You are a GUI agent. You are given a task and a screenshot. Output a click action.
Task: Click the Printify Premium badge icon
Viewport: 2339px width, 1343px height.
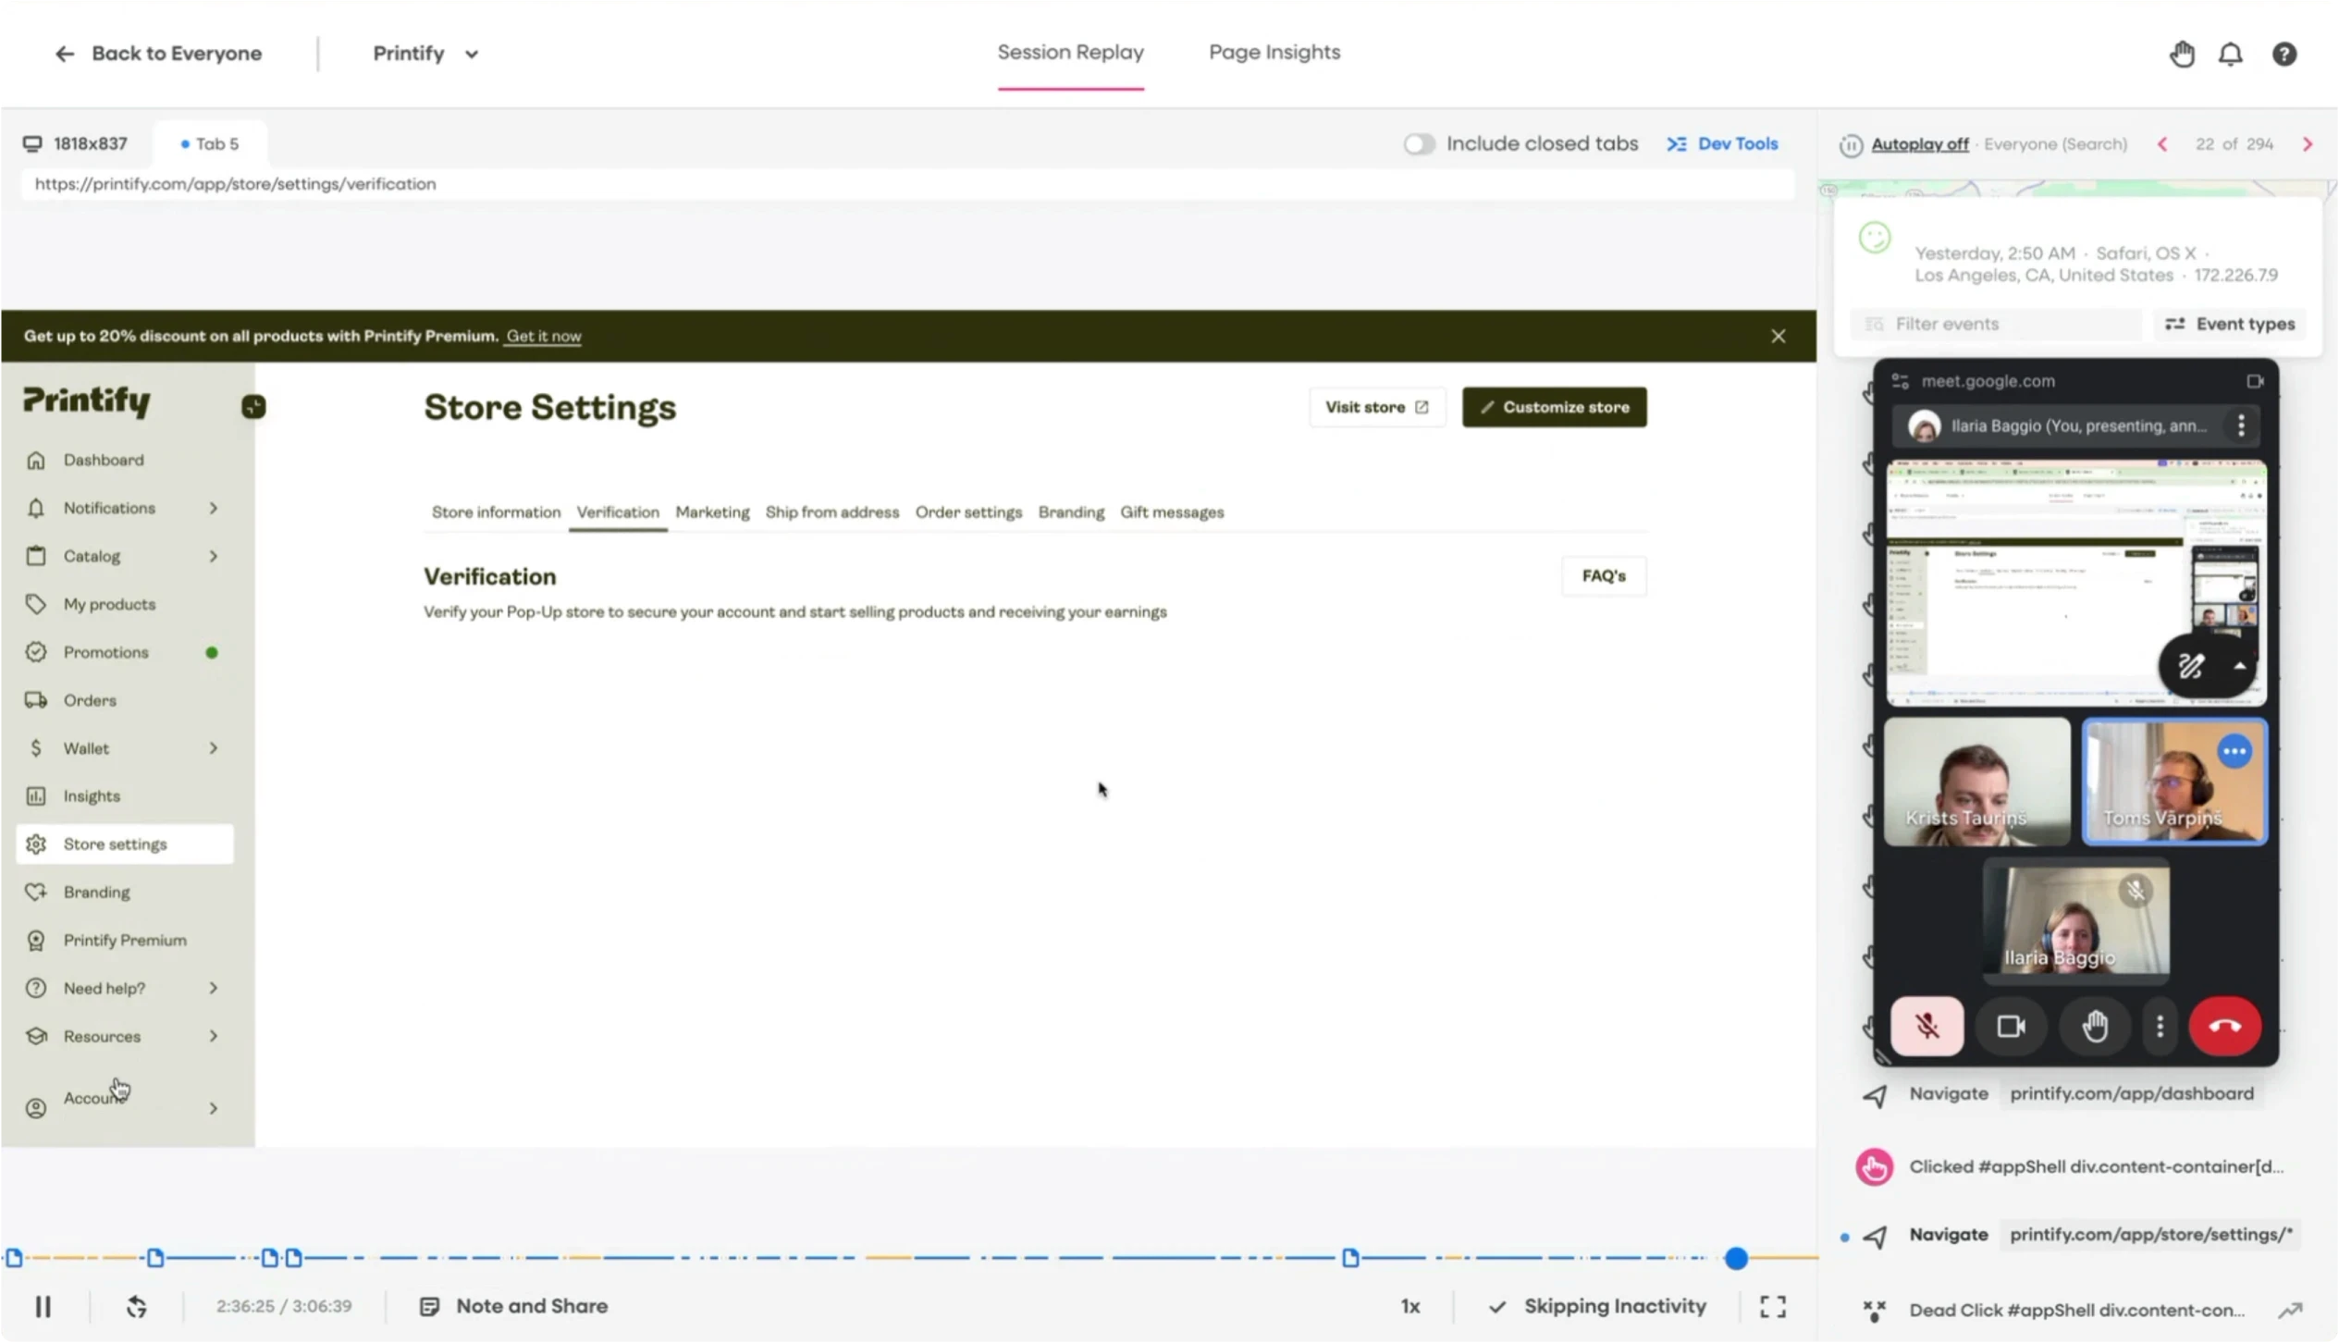[x=36, y=941]
